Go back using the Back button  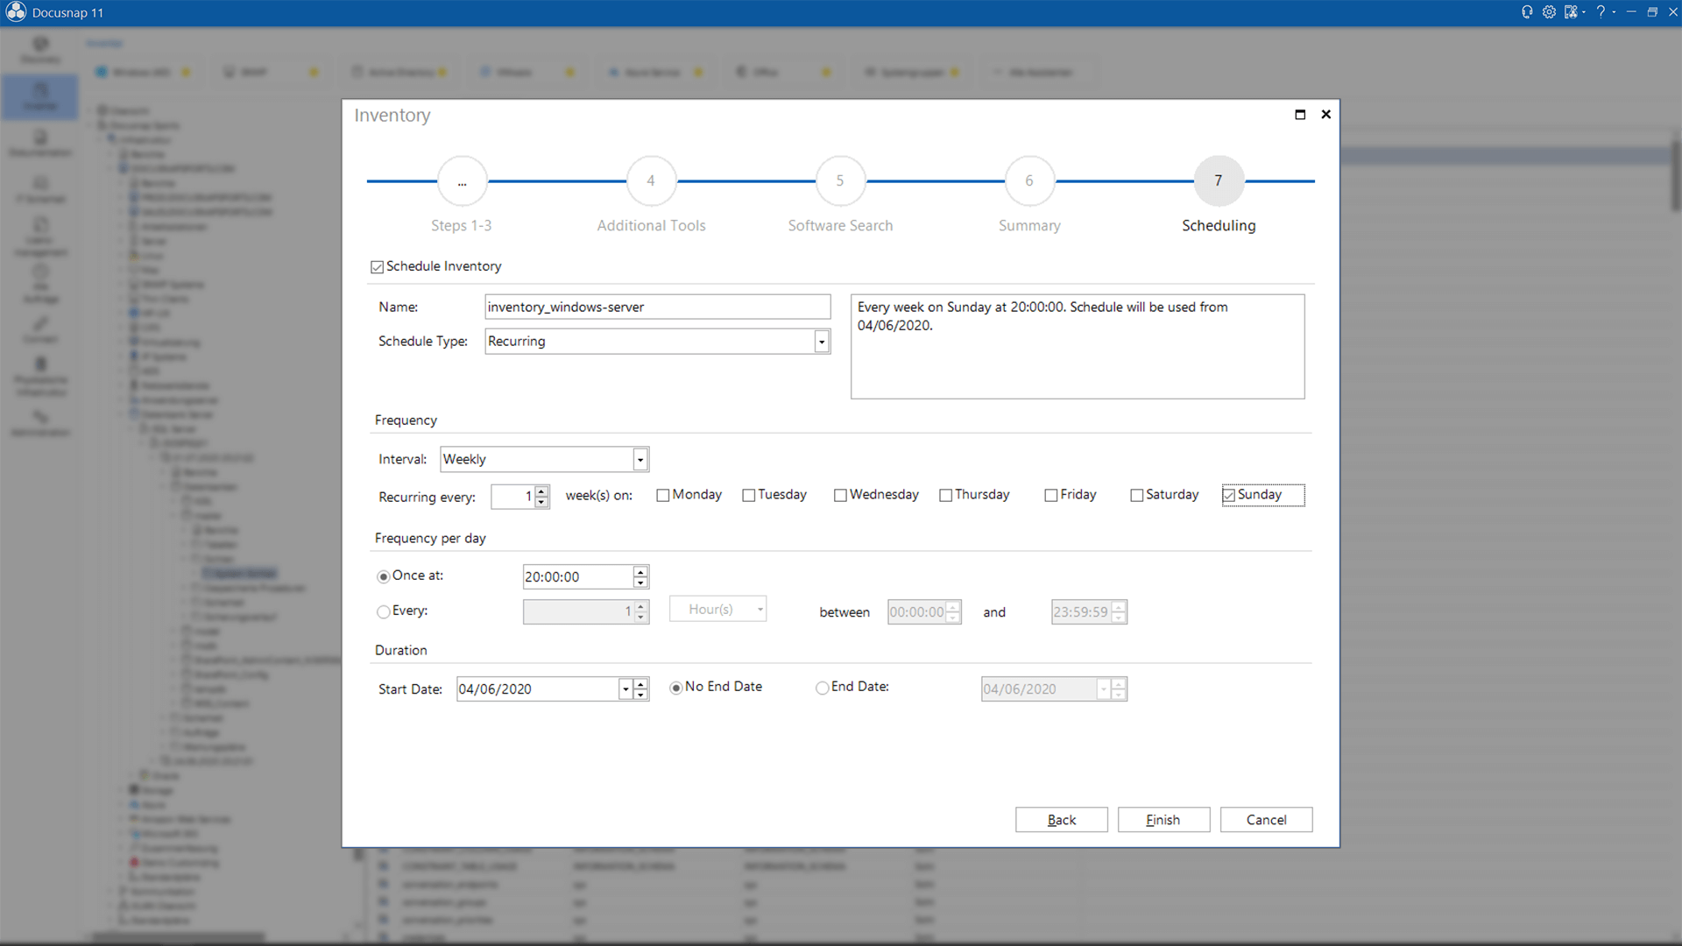click(1061, 820)
